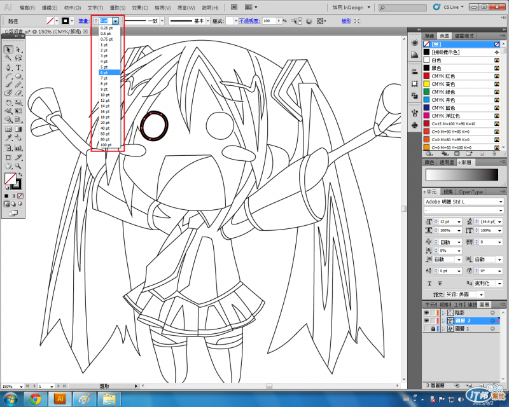509x407 pixels.
Task: Click target circle of 陰影 layer
Action: point(492,312)
